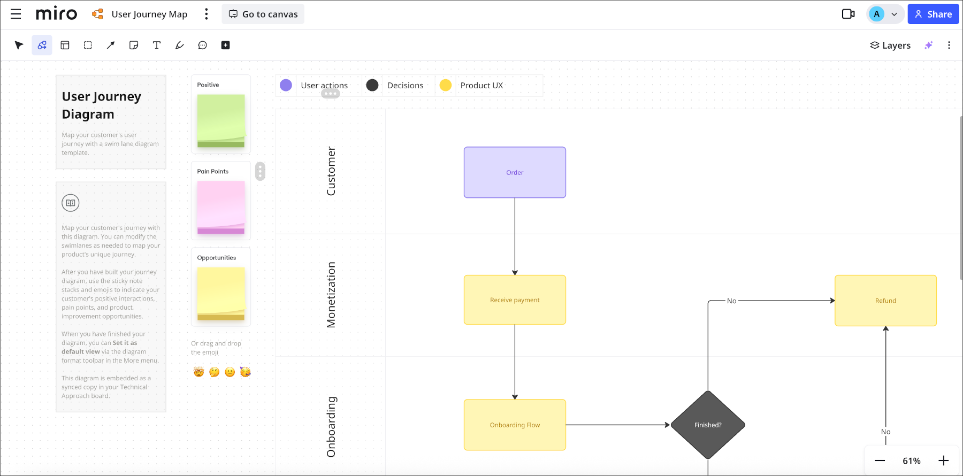Open the main hamburger menu
This screenshot has height=476, width=963.
point(16,14)
